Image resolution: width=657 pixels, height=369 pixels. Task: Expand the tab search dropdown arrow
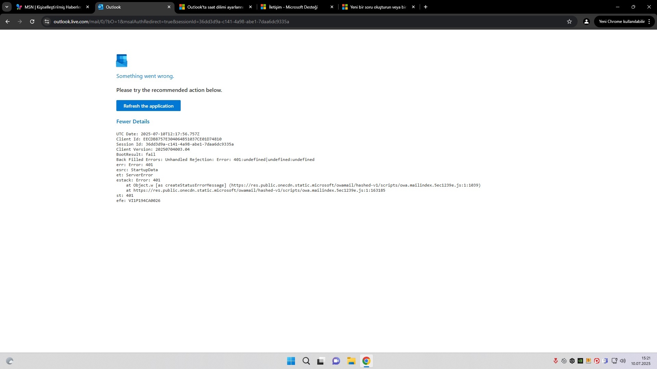pos(7,7)
